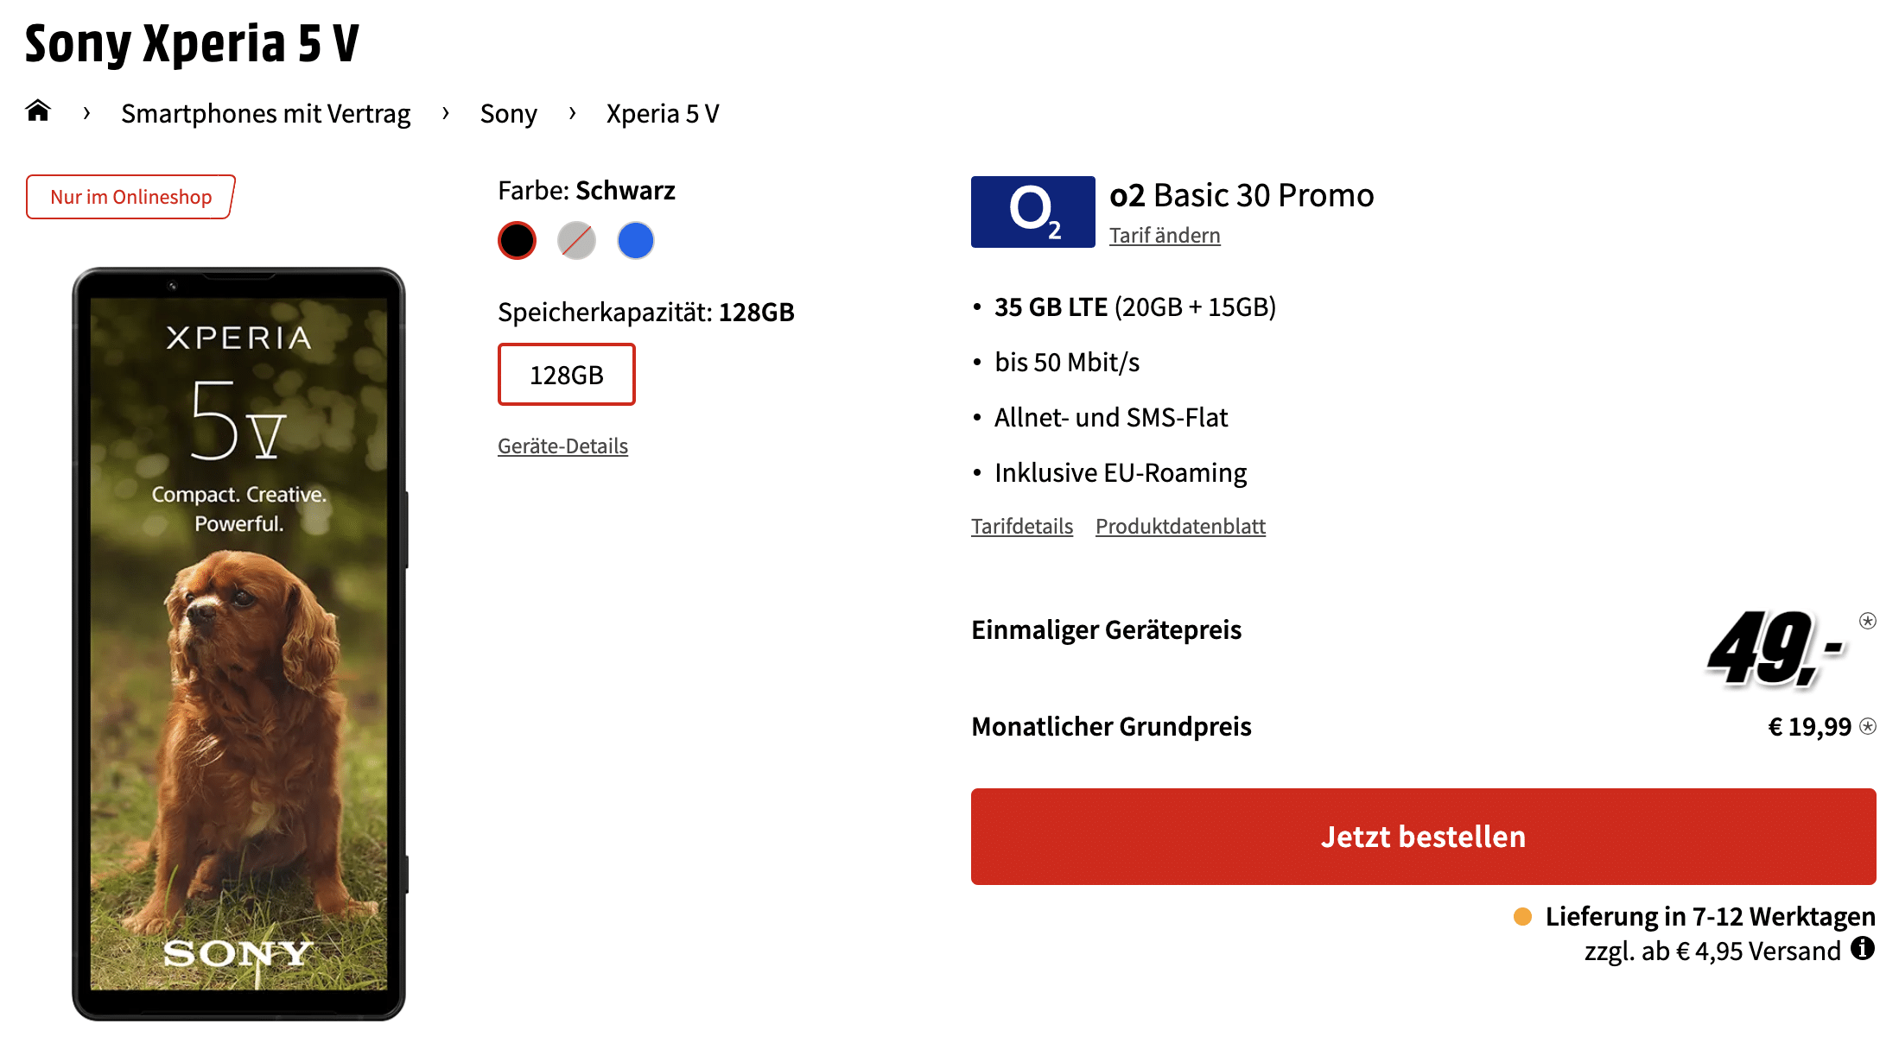Click the Tarif ändern link
The width and height of the screenshot is (1899, 1062).
pos(1165,235)
